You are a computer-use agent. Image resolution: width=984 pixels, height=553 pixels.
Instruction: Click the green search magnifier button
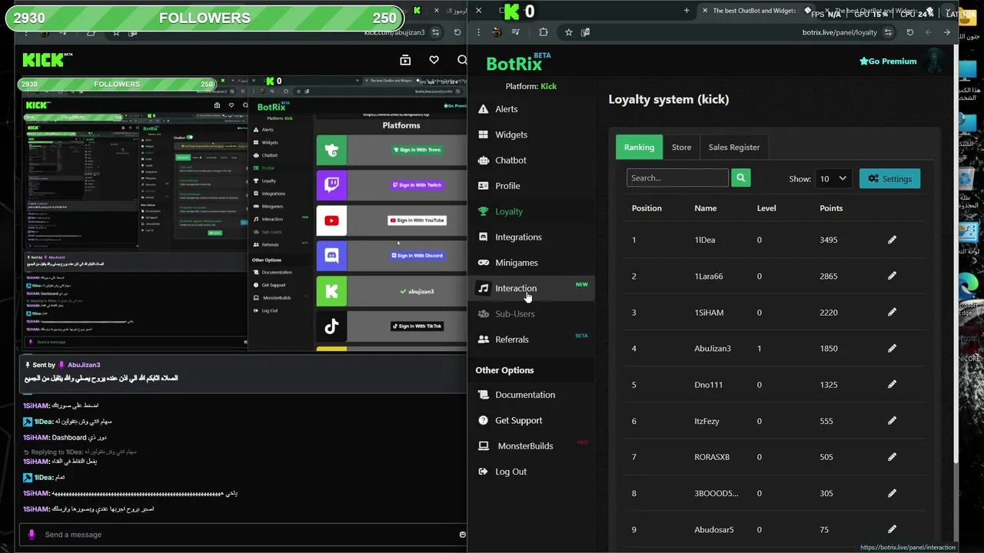740,178
